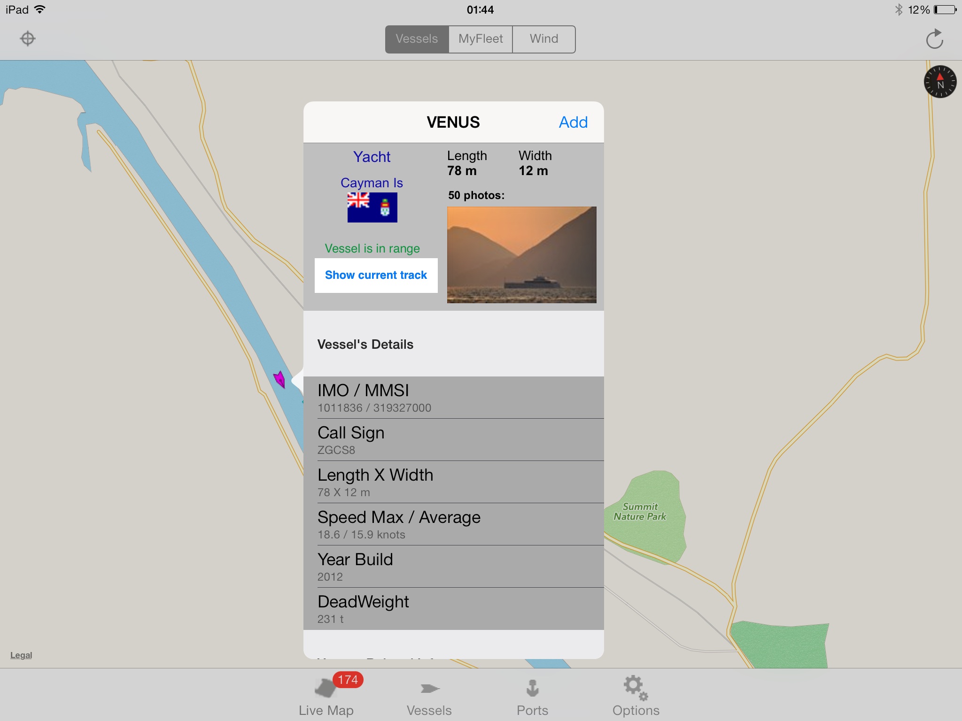
Task: Open the Ports tab
Action: 532,696
